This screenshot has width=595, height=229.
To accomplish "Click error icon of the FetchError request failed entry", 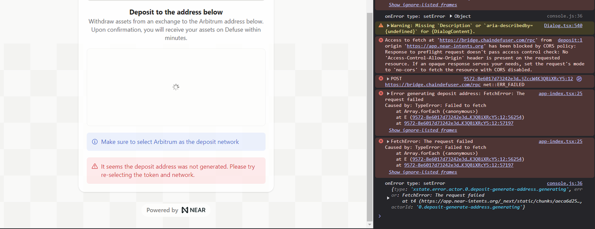I will 380,141.
